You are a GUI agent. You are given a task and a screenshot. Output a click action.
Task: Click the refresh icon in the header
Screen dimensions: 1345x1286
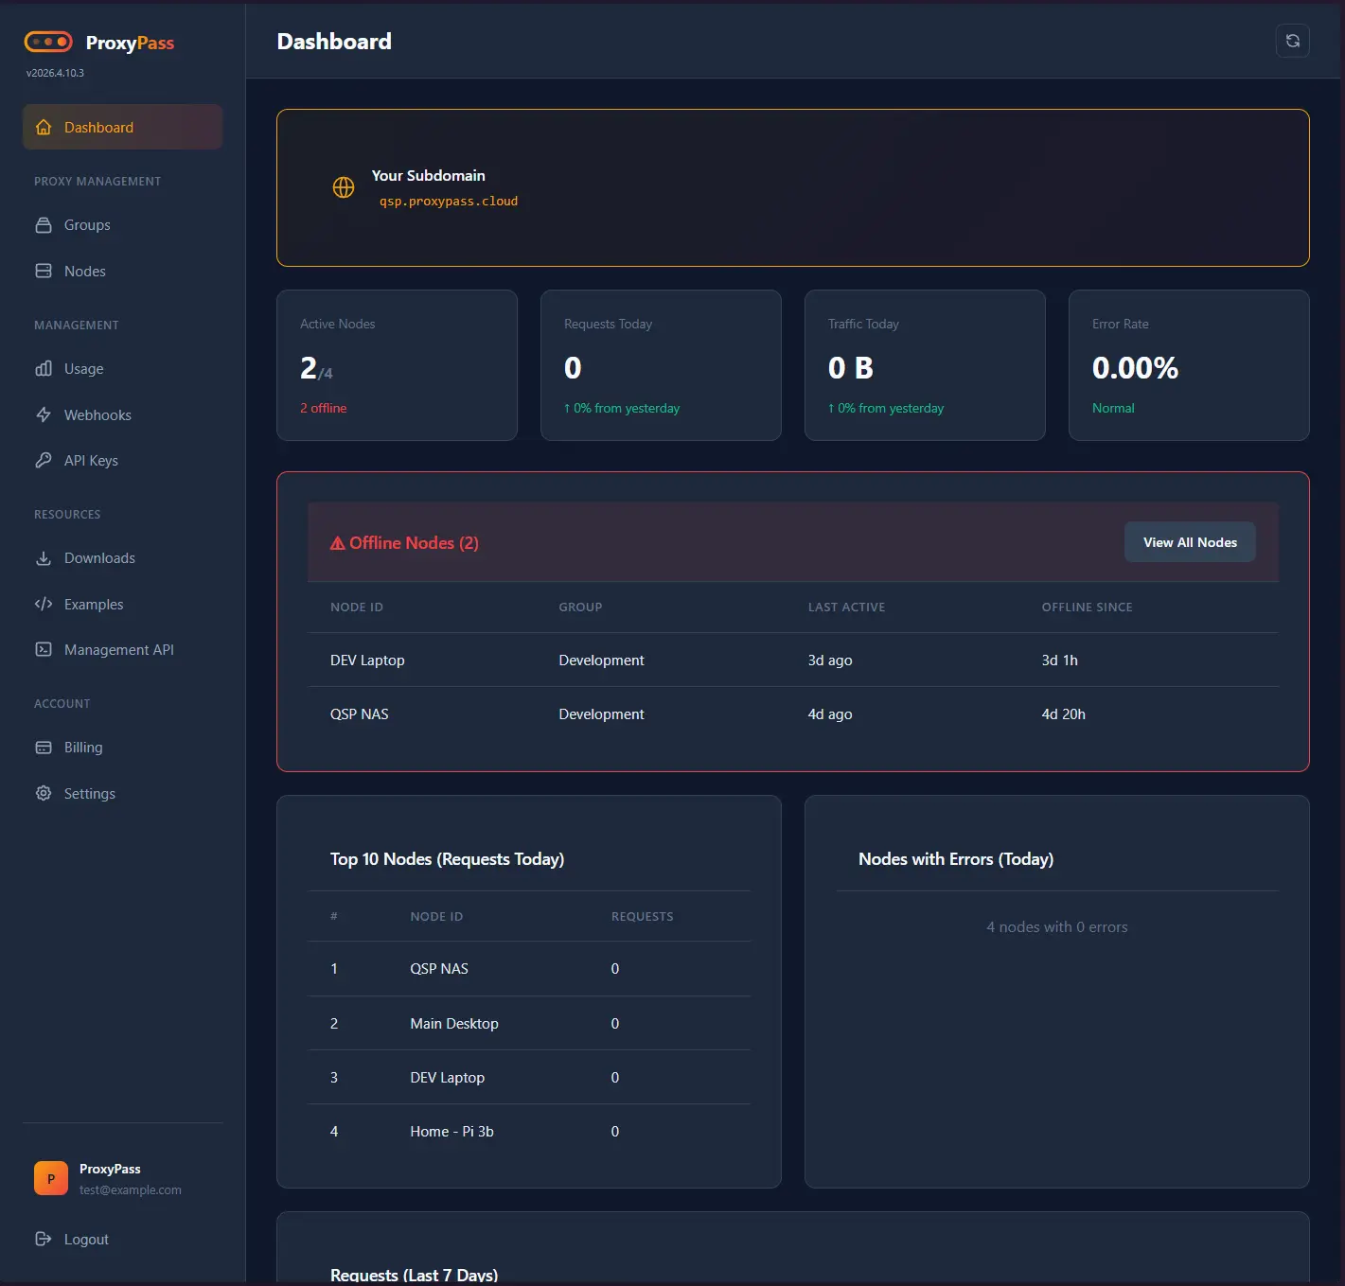click(1293, 41)
